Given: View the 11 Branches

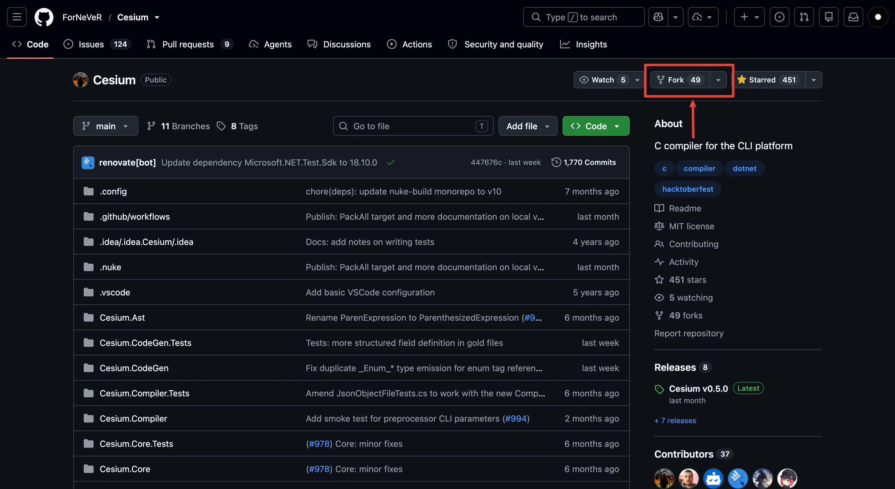Looking at the screenshot, I should [x=178, y=126].
